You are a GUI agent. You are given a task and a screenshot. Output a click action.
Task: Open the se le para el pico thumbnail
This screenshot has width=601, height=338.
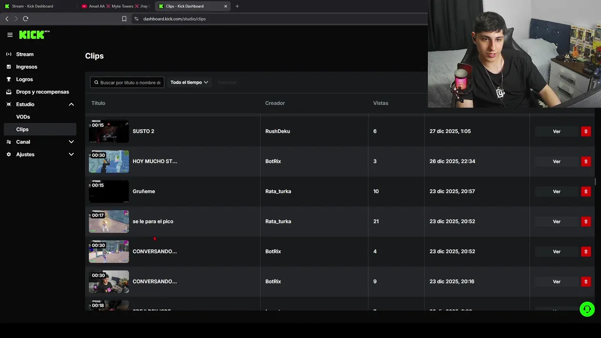[x=109, y=222]
